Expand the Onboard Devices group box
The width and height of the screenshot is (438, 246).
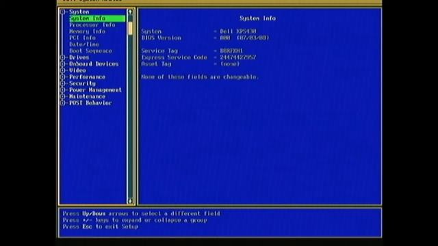63,64
